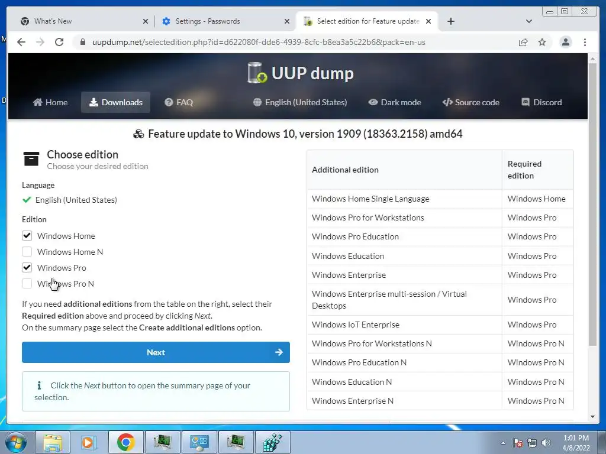
Task: Click the 'Additional edition' column header
Action: pos(404,170)
